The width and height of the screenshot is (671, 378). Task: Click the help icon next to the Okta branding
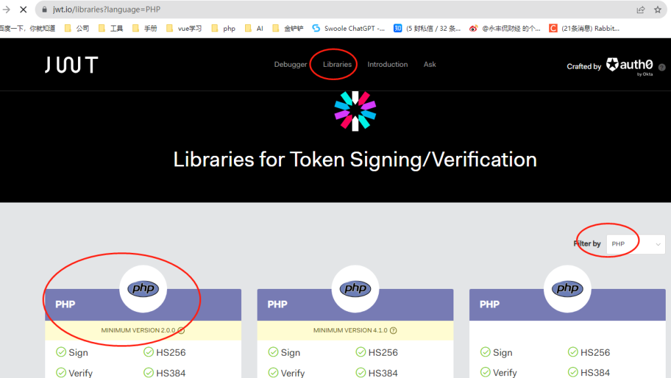[662, 67]
